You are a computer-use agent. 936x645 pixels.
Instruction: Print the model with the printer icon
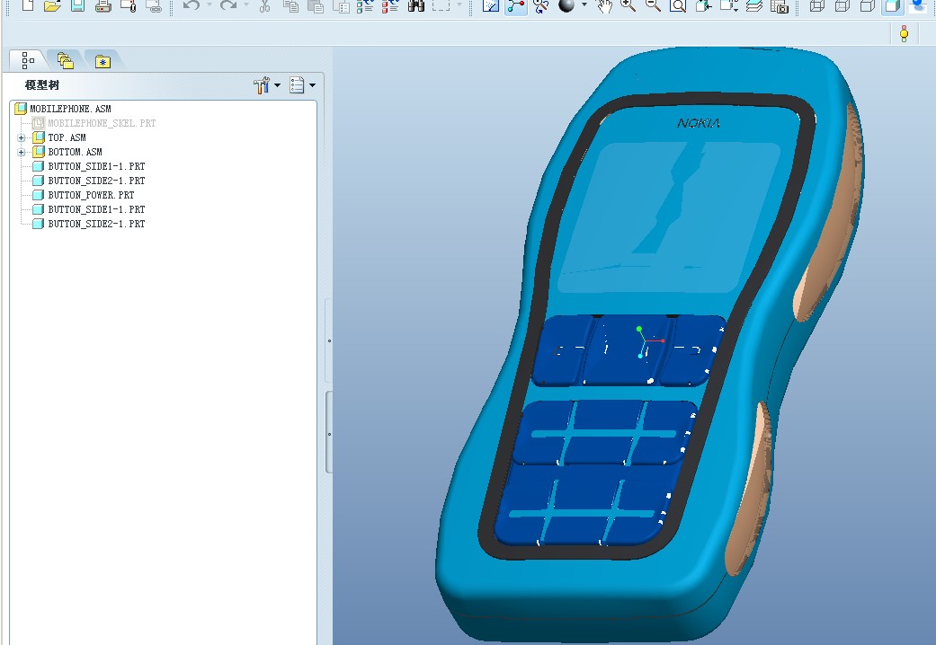[x=103, y=6]
